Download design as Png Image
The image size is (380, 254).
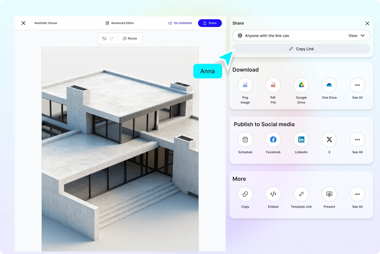(x=245, y=85)
